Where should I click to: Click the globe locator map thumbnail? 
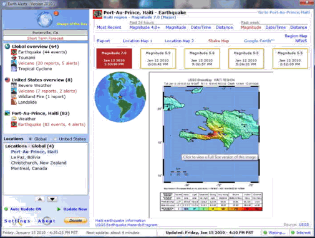(120, 97)
